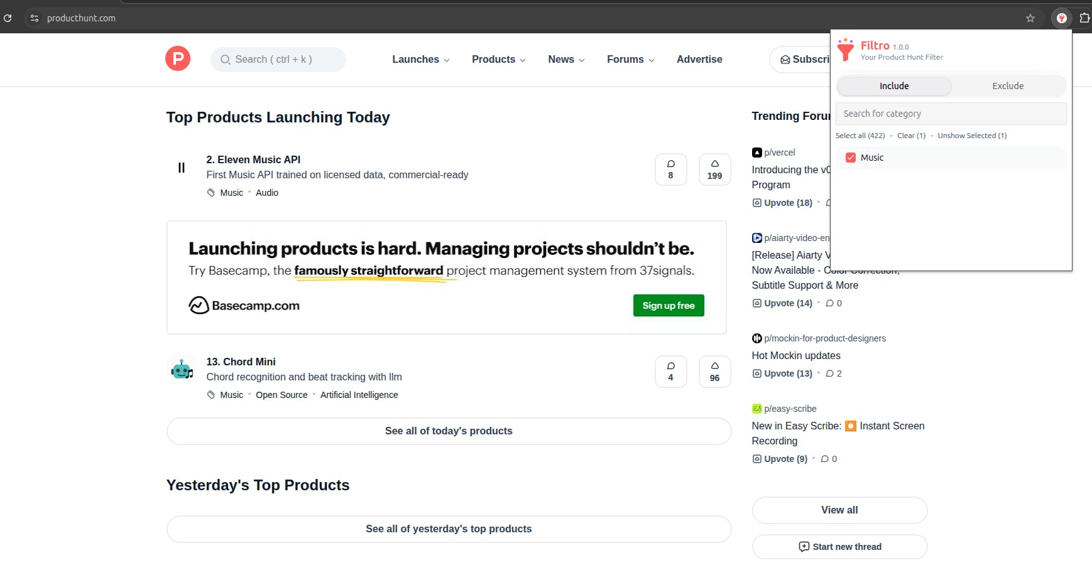Screen dimensions: 1092x575
Task: Click comment count on Easy Scribe thread
Action: click(829, 459)
